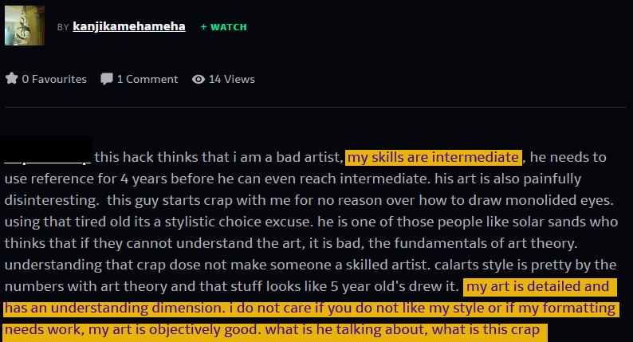Click highlighted text "my skills are intermediate"
The height and width of the screenshot is (342, 633).
click(433, 156)
